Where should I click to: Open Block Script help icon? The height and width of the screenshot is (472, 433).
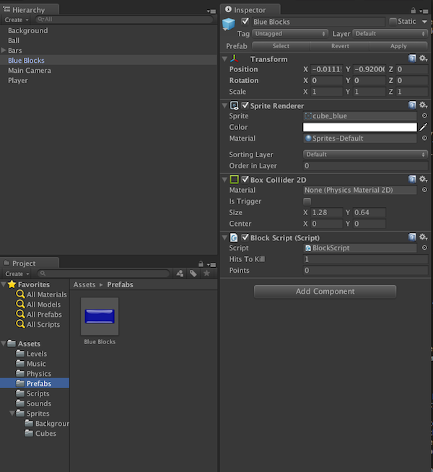412,237
